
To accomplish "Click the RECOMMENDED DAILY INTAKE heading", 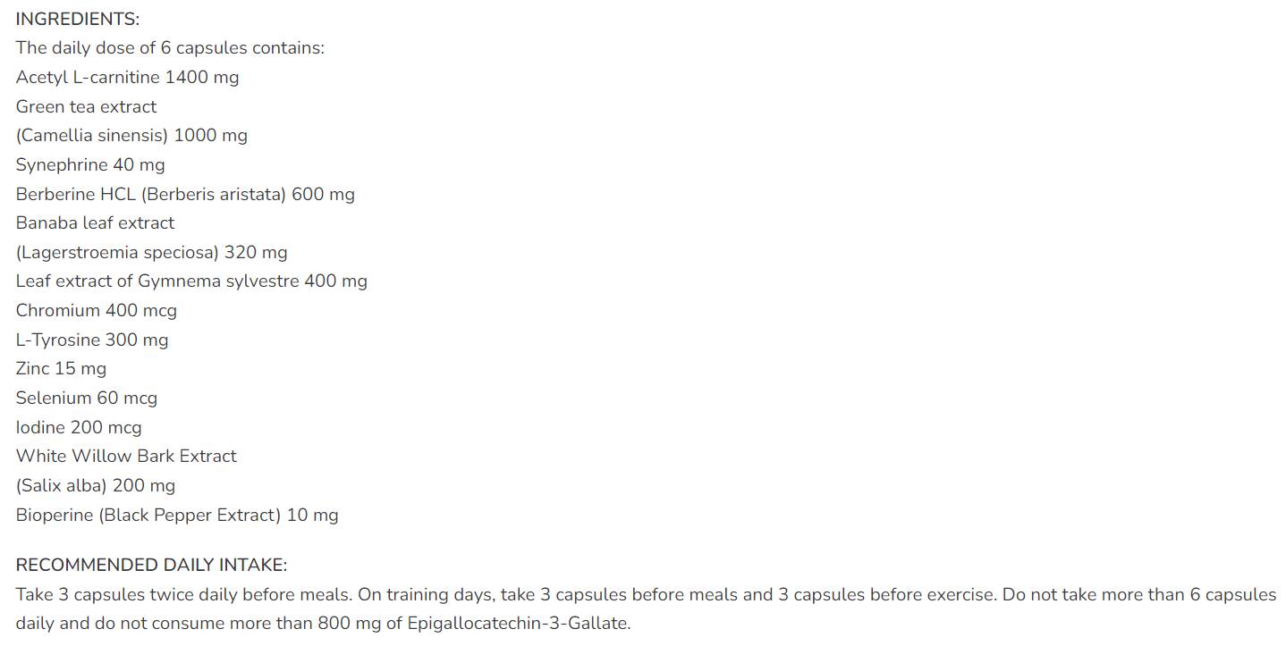I will (x=151, y=566).
